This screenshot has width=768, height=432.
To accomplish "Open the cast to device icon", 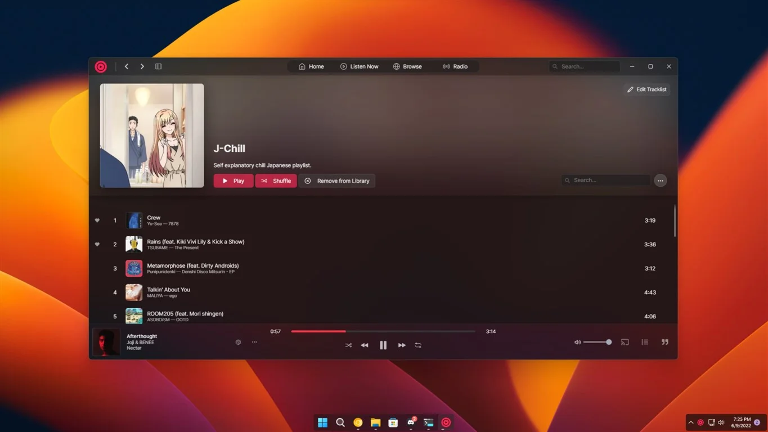I will [x=625, y=342].
